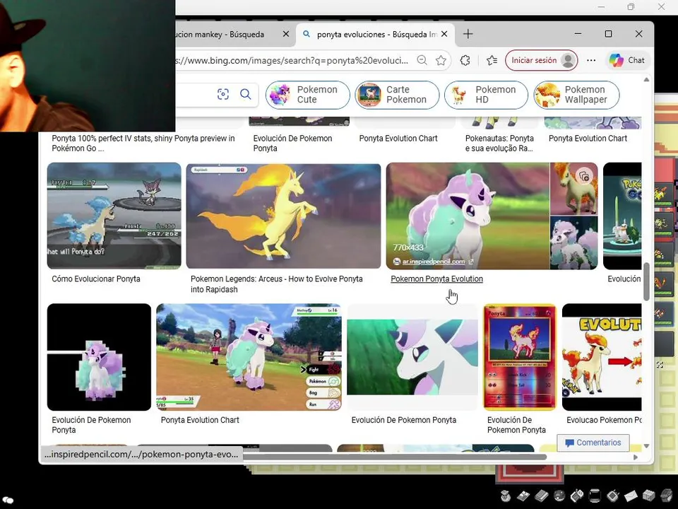678x509 pixels.
Task: Click the scroll-down arrow of vertical scrollbar
Action: click(646, 446)
